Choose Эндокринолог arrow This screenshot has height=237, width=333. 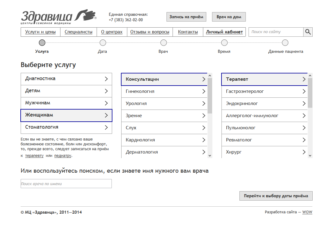coord(304,103)
